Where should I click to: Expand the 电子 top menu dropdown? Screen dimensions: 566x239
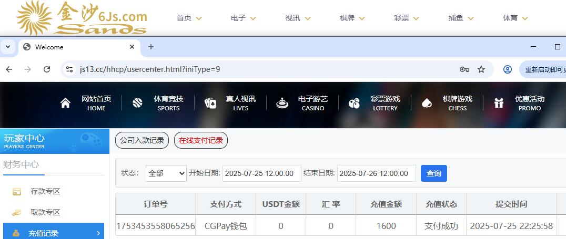243,18
